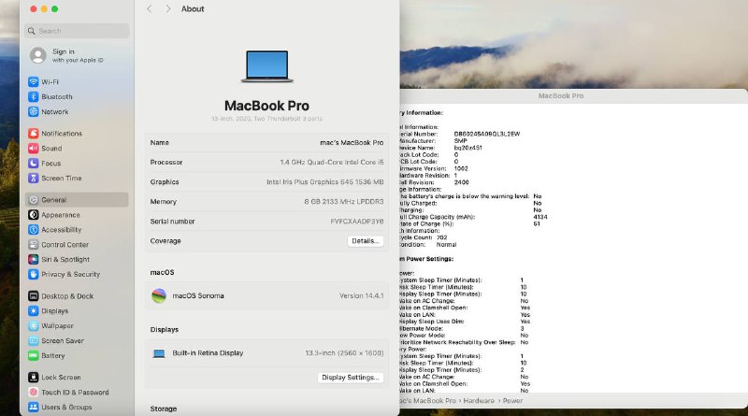Open Control Center icon
This screenshot has width=748, height=416.
34,245
